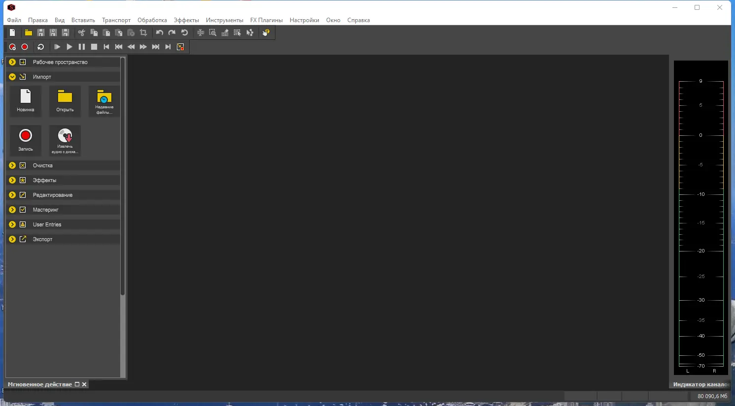
Task: Click the yellow Open folder toolbar icon
Action: coord(29,32)
